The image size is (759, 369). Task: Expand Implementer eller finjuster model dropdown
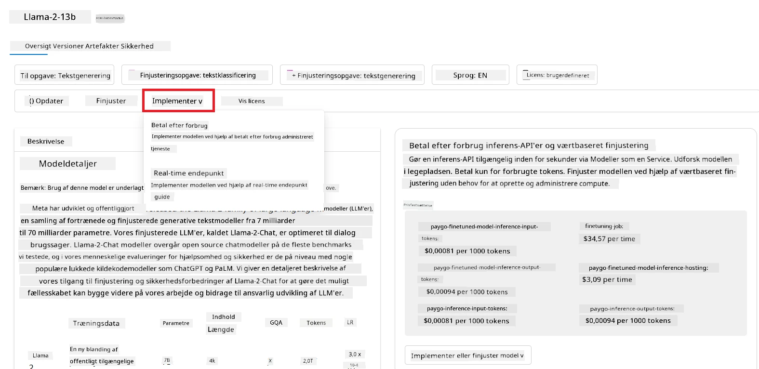[x=467, y=356]
